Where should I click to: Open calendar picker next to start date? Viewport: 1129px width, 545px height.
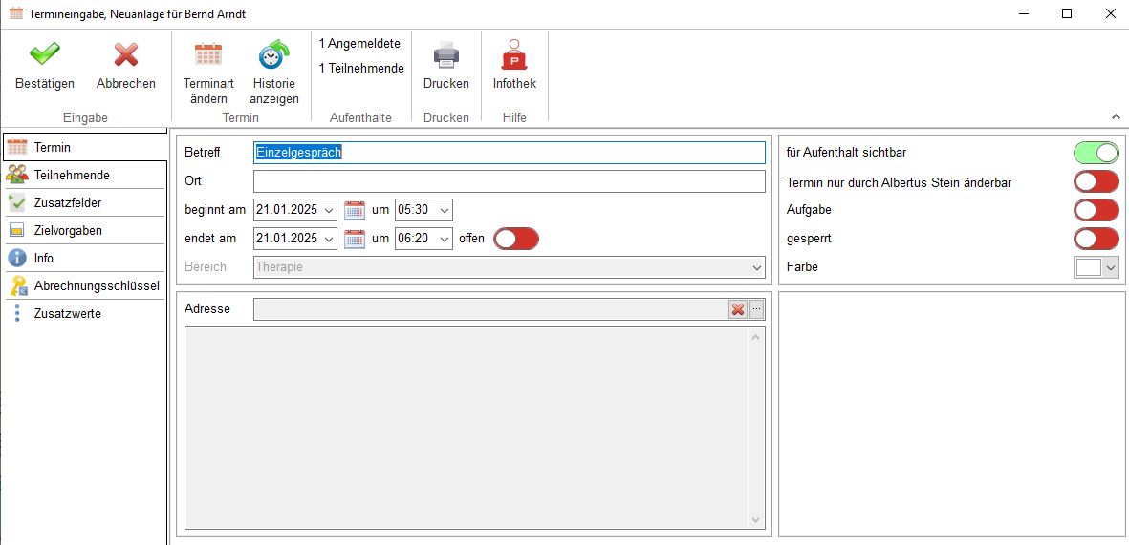(355, 210)
